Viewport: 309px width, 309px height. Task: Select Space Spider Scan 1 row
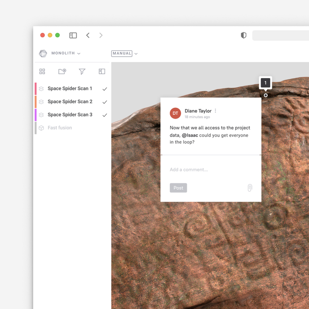tap(72, 88)
